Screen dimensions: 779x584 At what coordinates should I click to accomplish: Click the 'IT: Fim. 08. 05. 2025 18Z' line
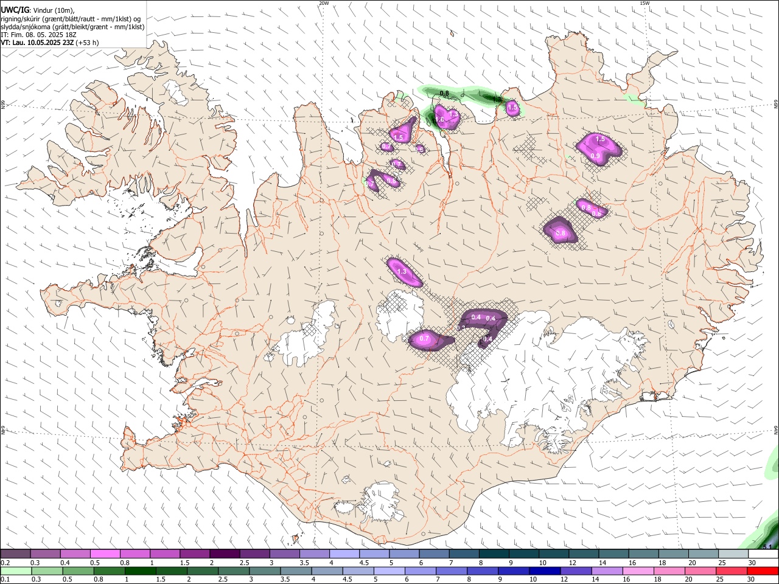(x=39, y=35)
